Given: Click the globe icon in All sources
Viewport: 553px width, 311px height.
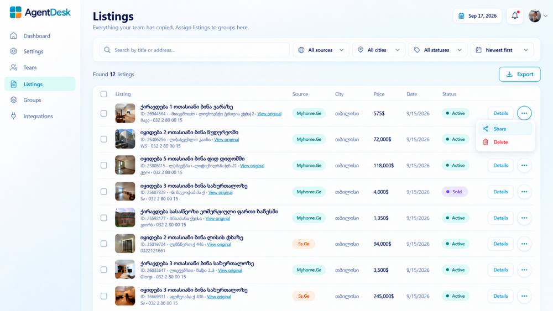Looking at the screenshot, I should coord(301,50).
